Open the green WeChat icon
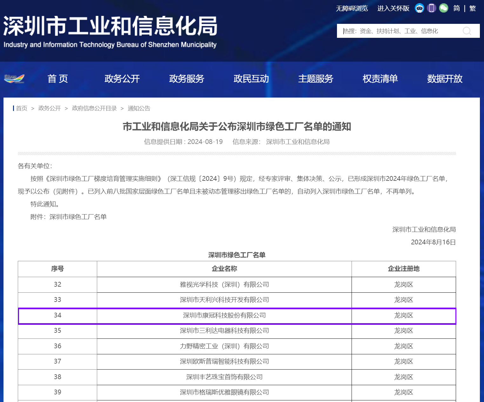Viewport: 484px width, 402px height. point(443,8)
